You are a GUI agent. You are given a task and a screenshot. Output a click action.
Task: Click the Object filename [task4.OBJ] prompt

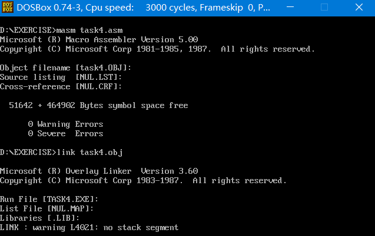[x=65, y=68]
